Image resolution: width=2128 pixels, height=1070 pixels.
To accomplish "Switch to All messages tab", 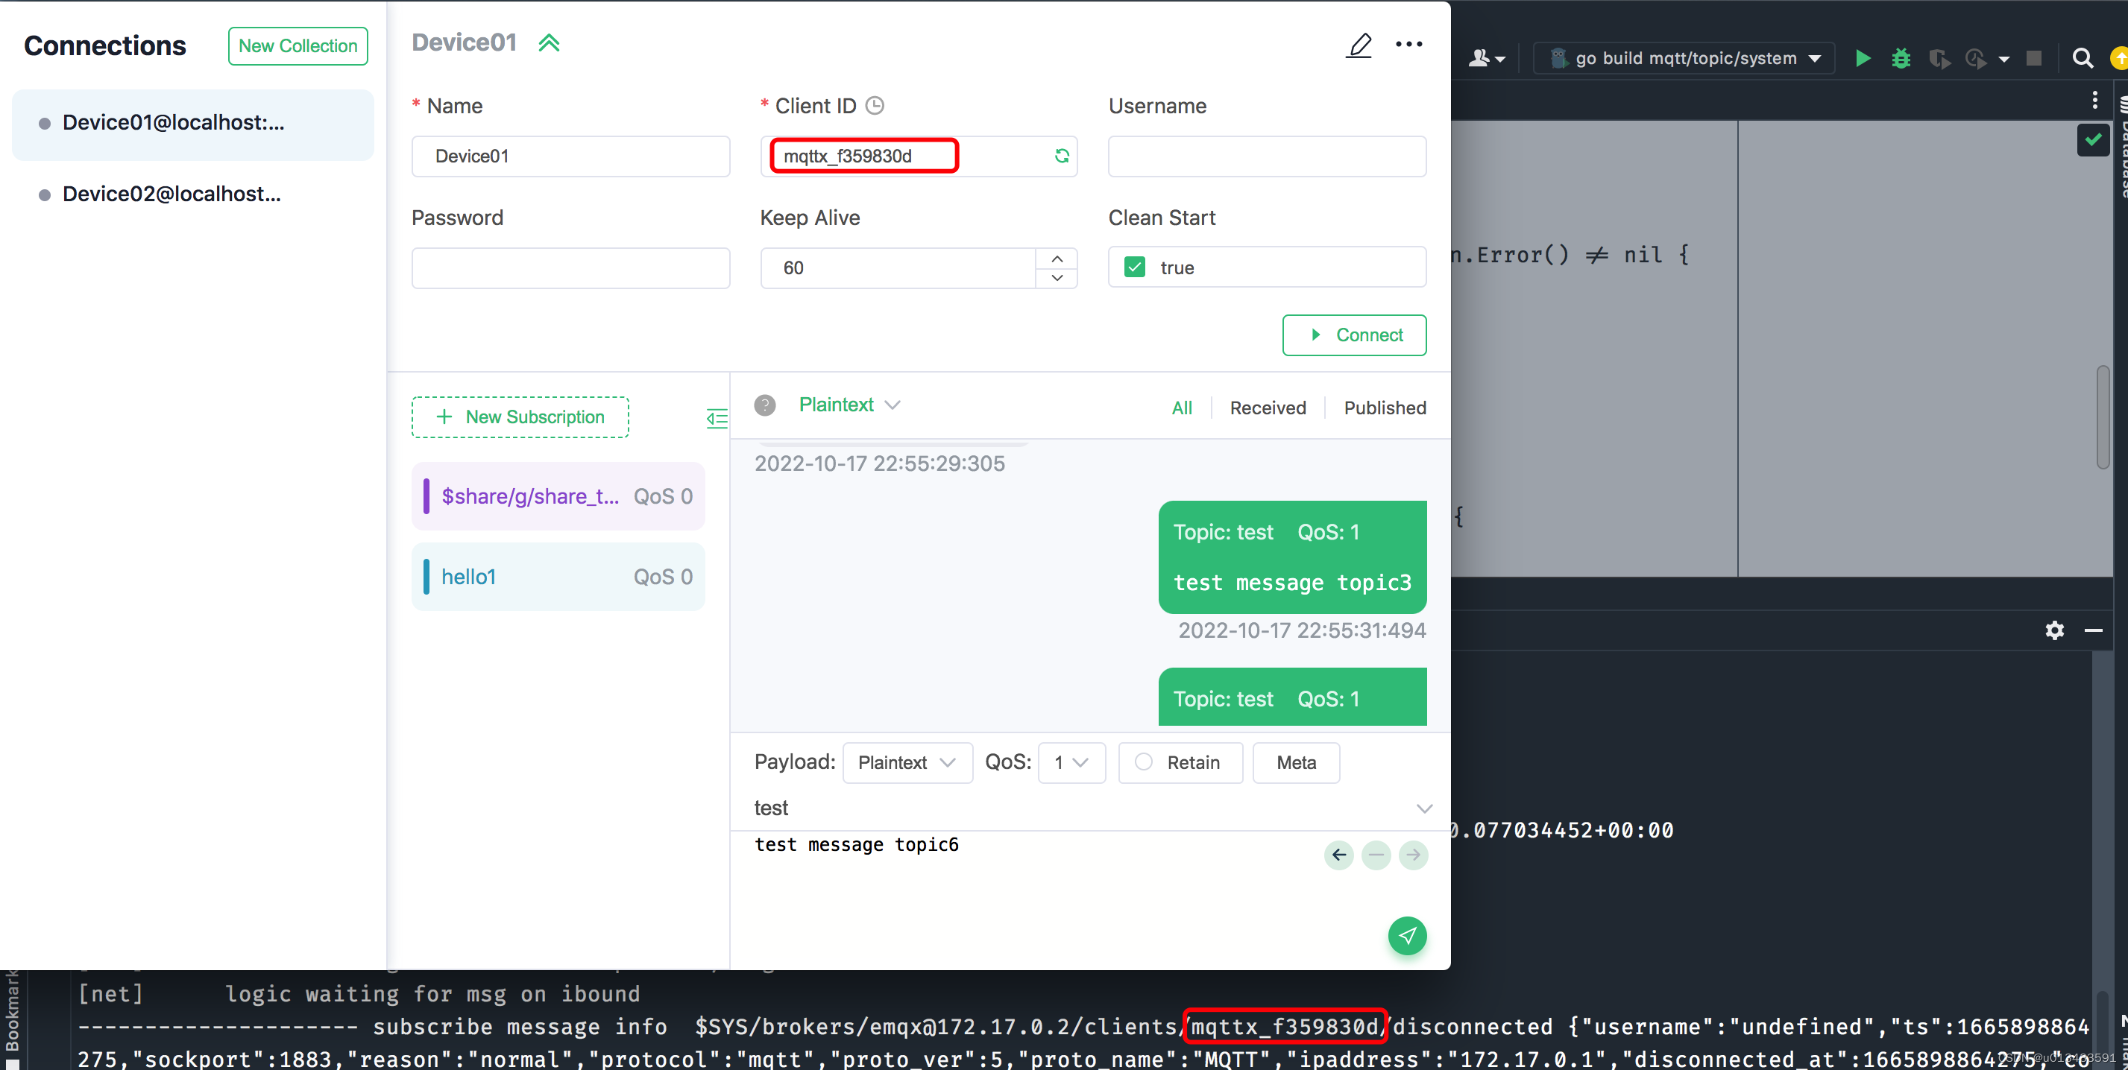I will [1181, 408].
